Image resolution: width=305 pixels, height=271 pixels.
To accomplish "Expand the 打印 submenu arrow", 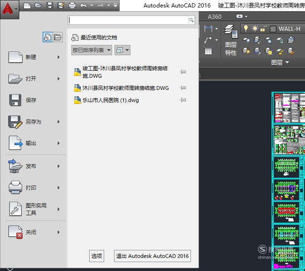I will click(x=59, y=188).
